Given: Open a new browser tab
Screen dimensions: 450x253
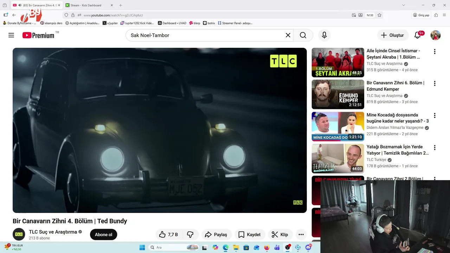Looking at the screenshot, I should click(x=121, y=5).
